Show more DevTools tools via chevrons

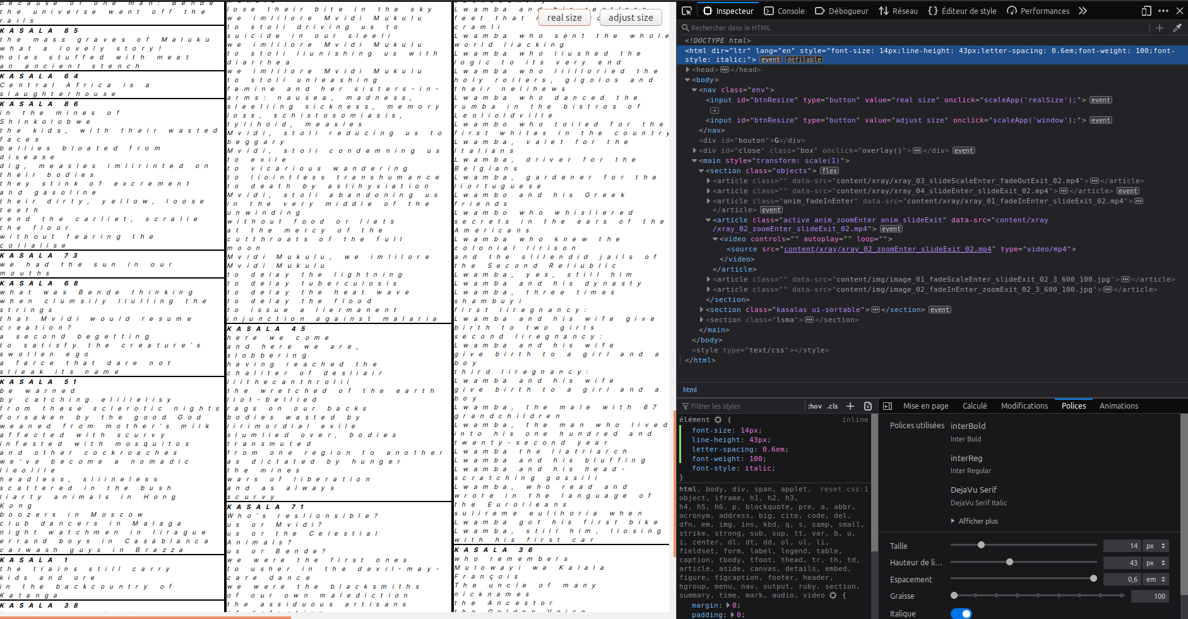1083,11
